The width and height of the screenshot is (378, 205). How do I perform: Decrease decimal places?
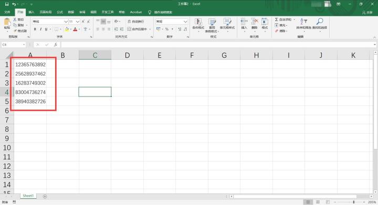coord(185,29)
